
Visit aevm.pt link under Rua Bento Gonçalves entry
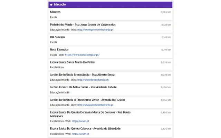80,121
